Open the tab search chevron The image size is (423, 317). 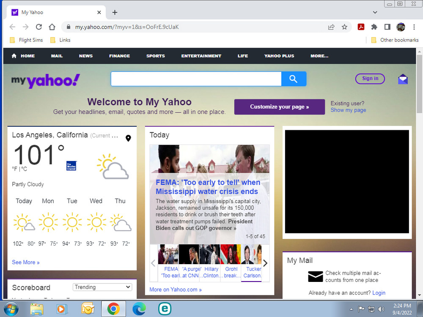(375, 12)
